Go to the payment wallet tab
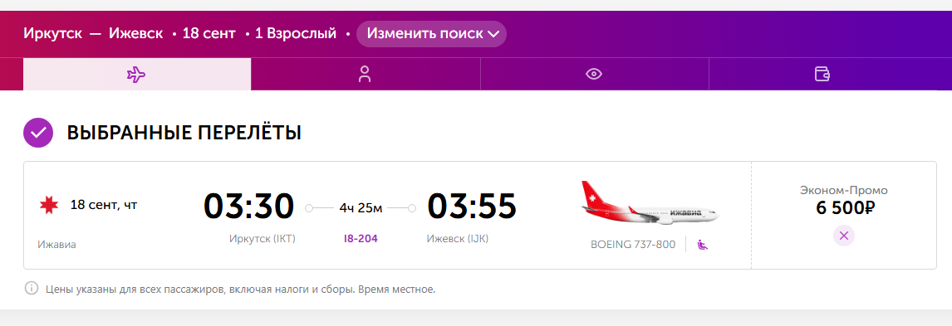Screen dimensions: 952x326 point(822,75)
